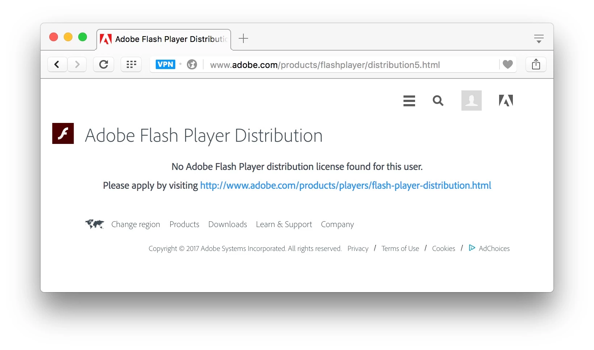This screenshot has width=594, height=350.
Task: Open the share icon in toolbar
Action: [x=536, y=64]
